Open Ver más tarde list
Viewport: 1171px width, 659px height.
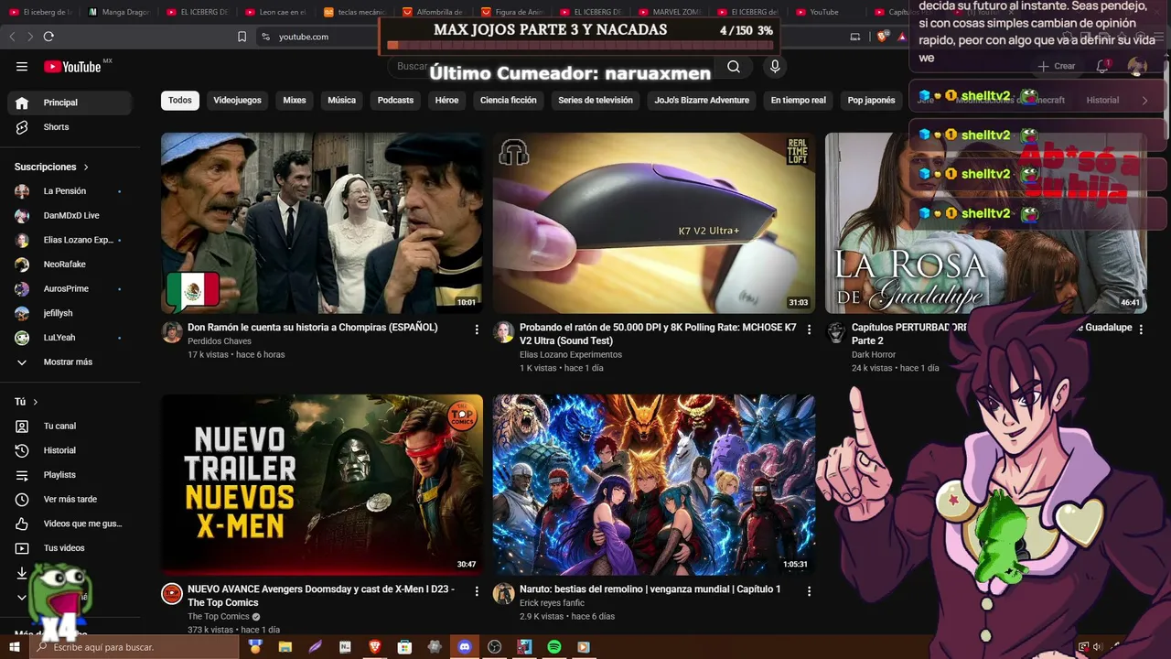71,499
